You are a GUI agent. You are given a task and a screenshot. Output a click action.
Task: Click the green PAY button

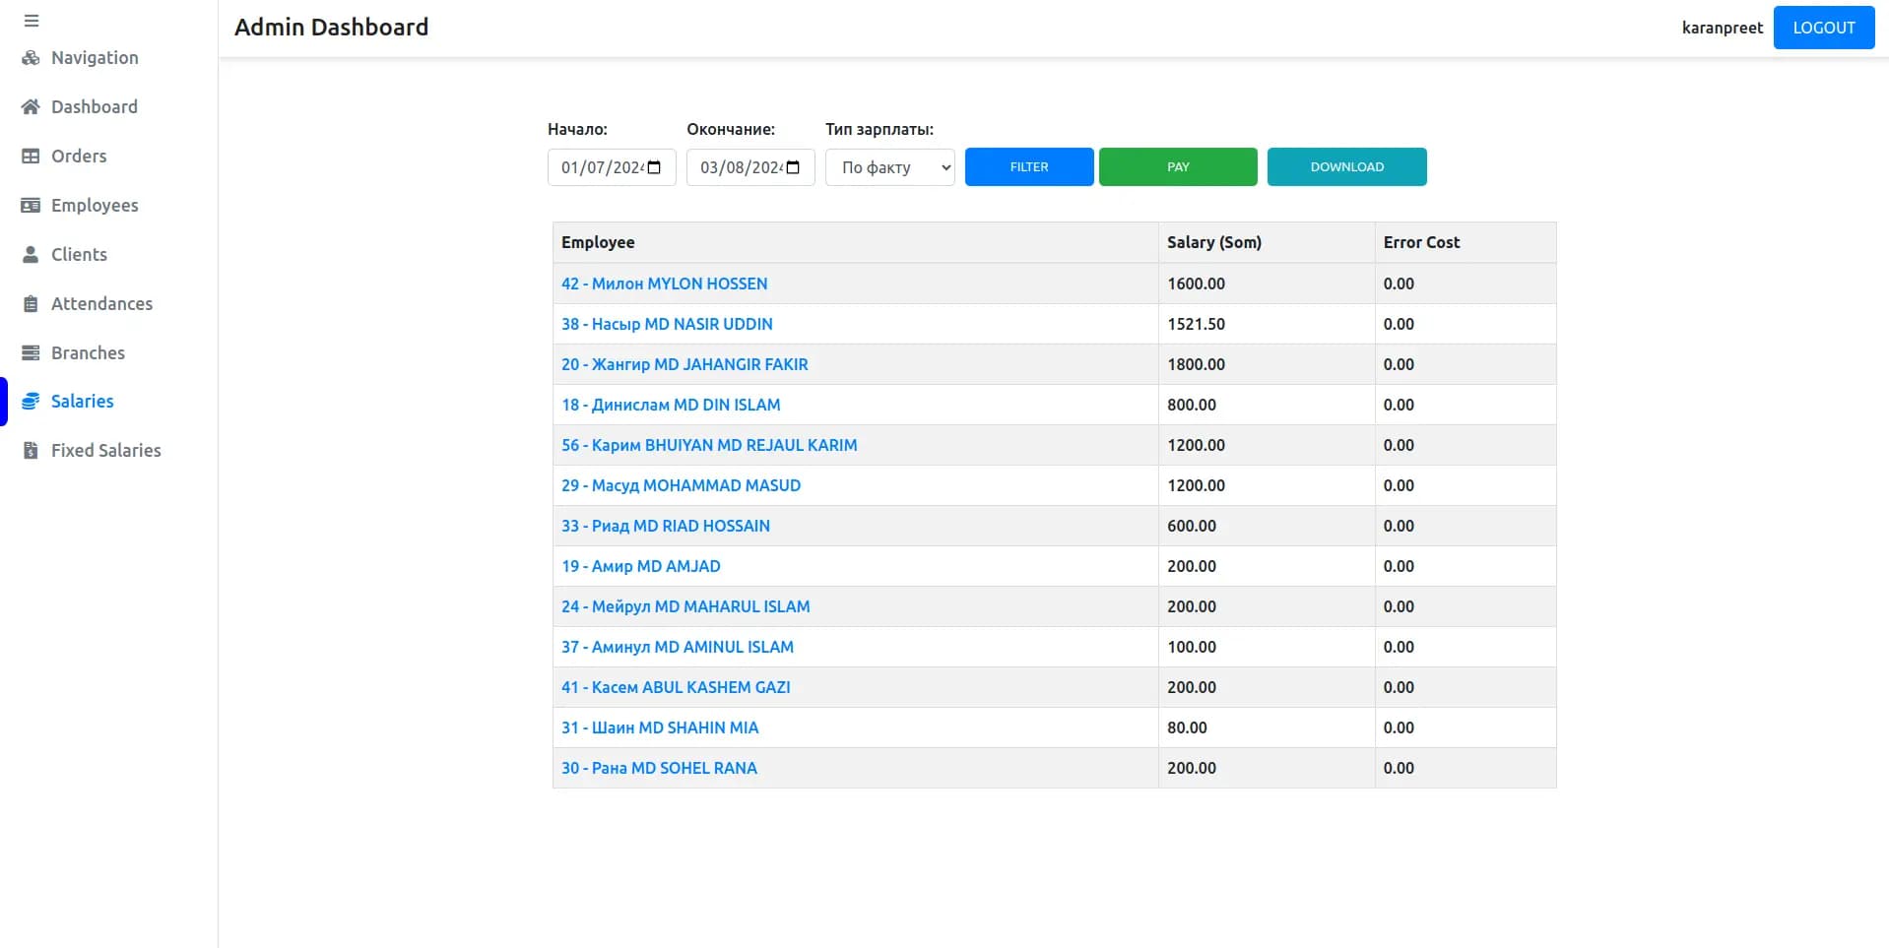tap(1178, 167)
